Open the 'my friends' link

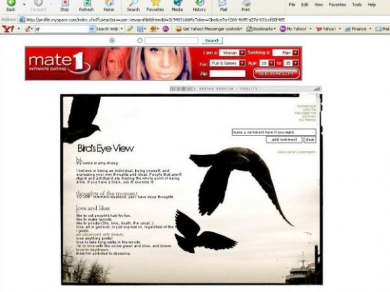(307, 119)
